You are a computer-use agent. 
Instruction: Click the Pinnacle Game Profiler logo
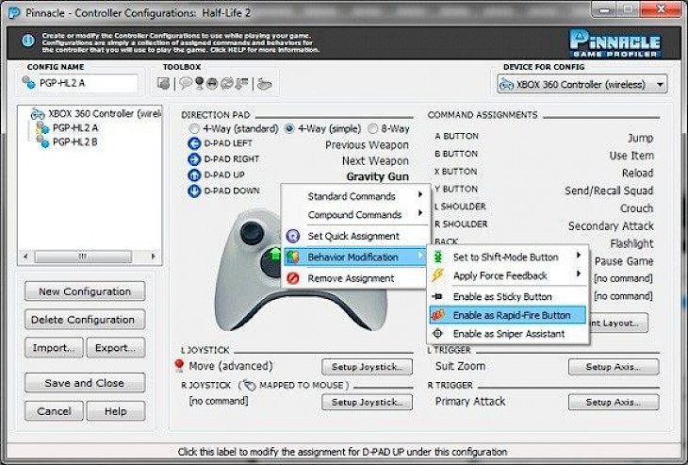point(615,43)
